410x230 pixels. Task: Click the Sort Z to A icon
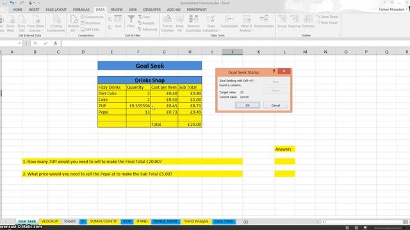pyautogui.click(x=110, y=27)
